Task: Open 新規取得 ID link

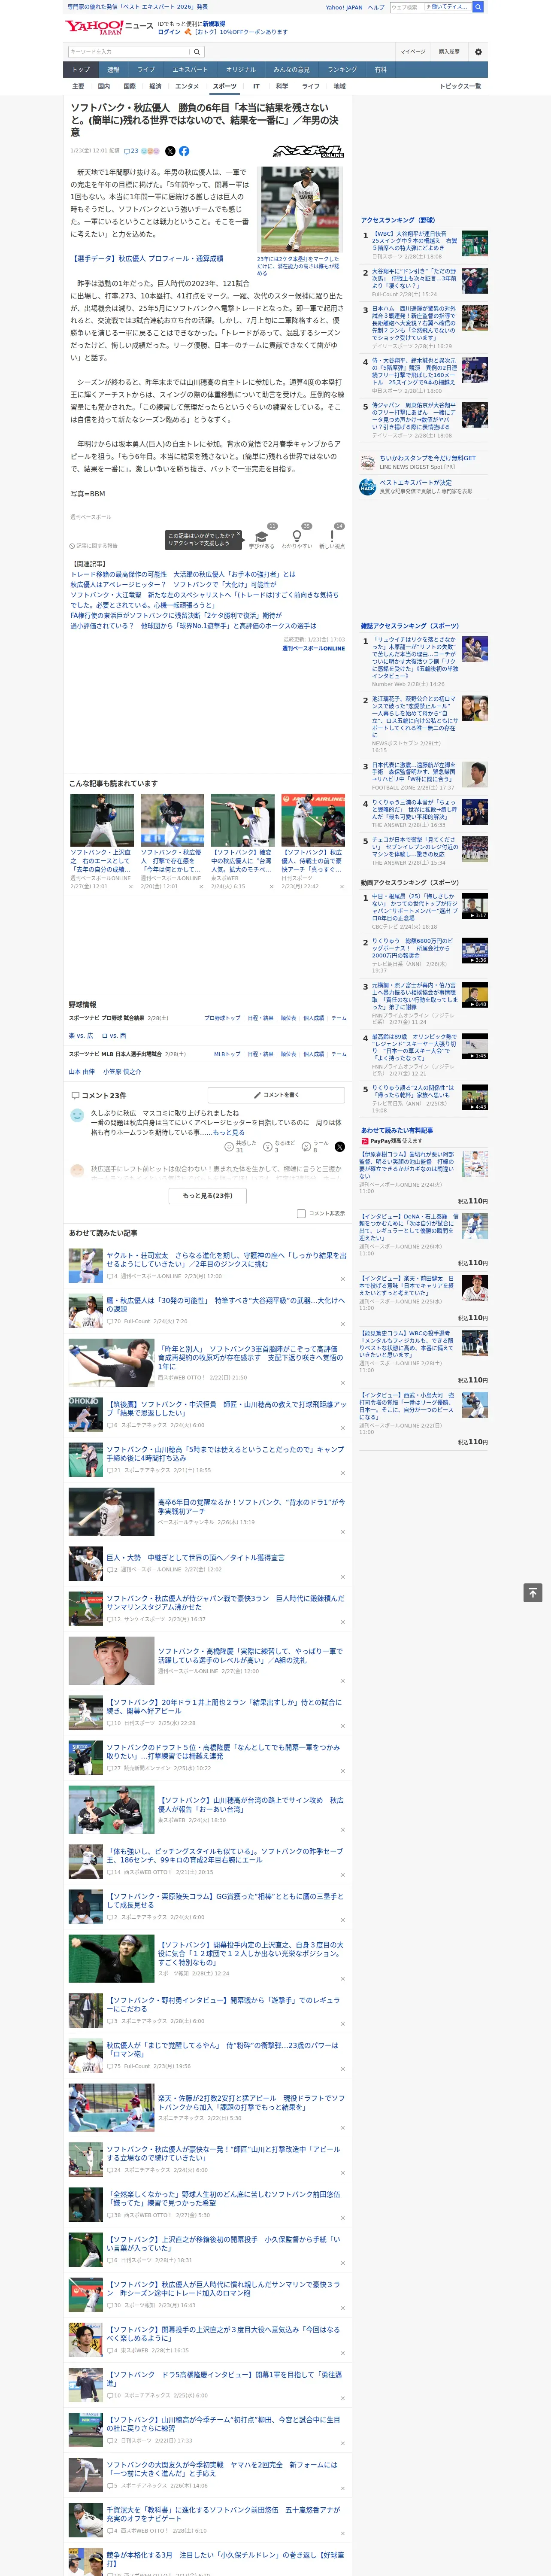Action: point(214,23)
